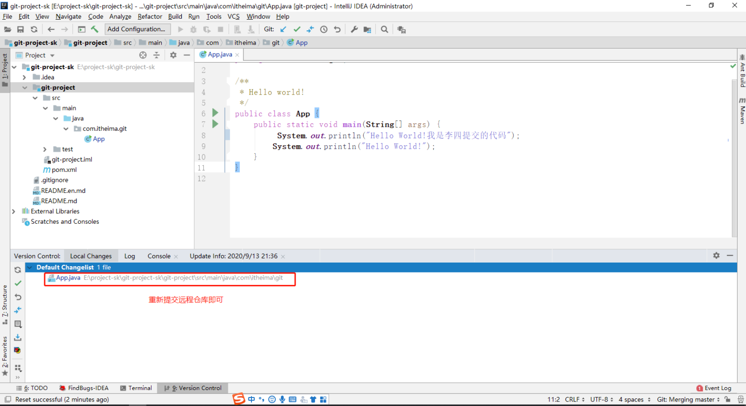Collapse the src folder in tree

(x=35, y=98)
